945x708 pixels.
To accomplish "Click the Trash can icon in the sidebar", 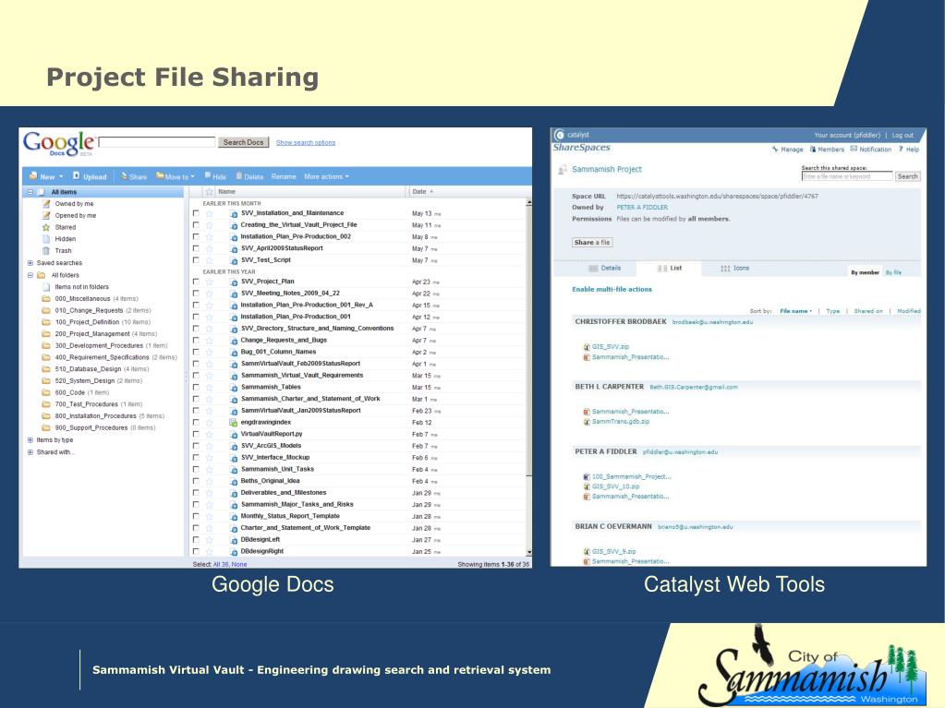I will 46,250.
